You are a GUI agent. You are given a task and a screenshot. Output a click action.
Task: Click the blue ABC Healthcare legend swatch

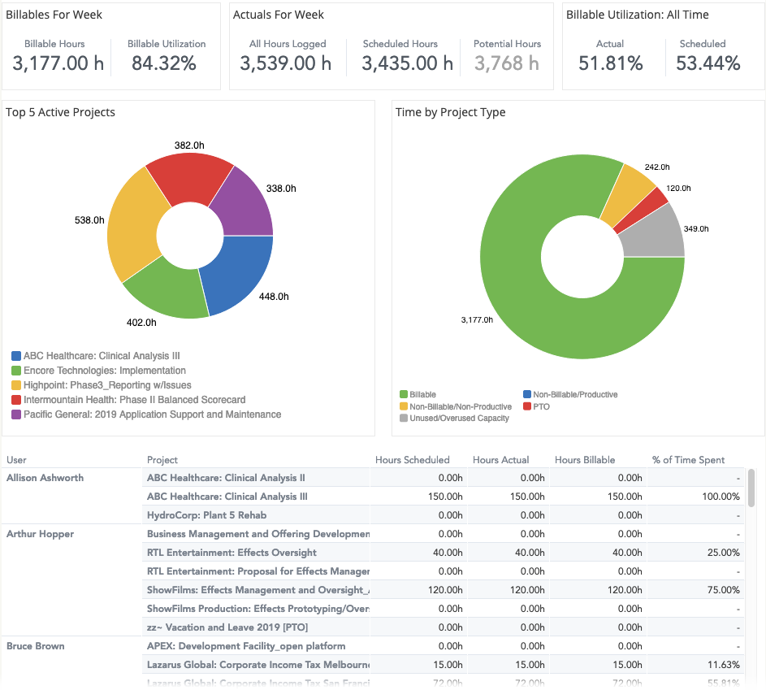click(x=16, y=356)
